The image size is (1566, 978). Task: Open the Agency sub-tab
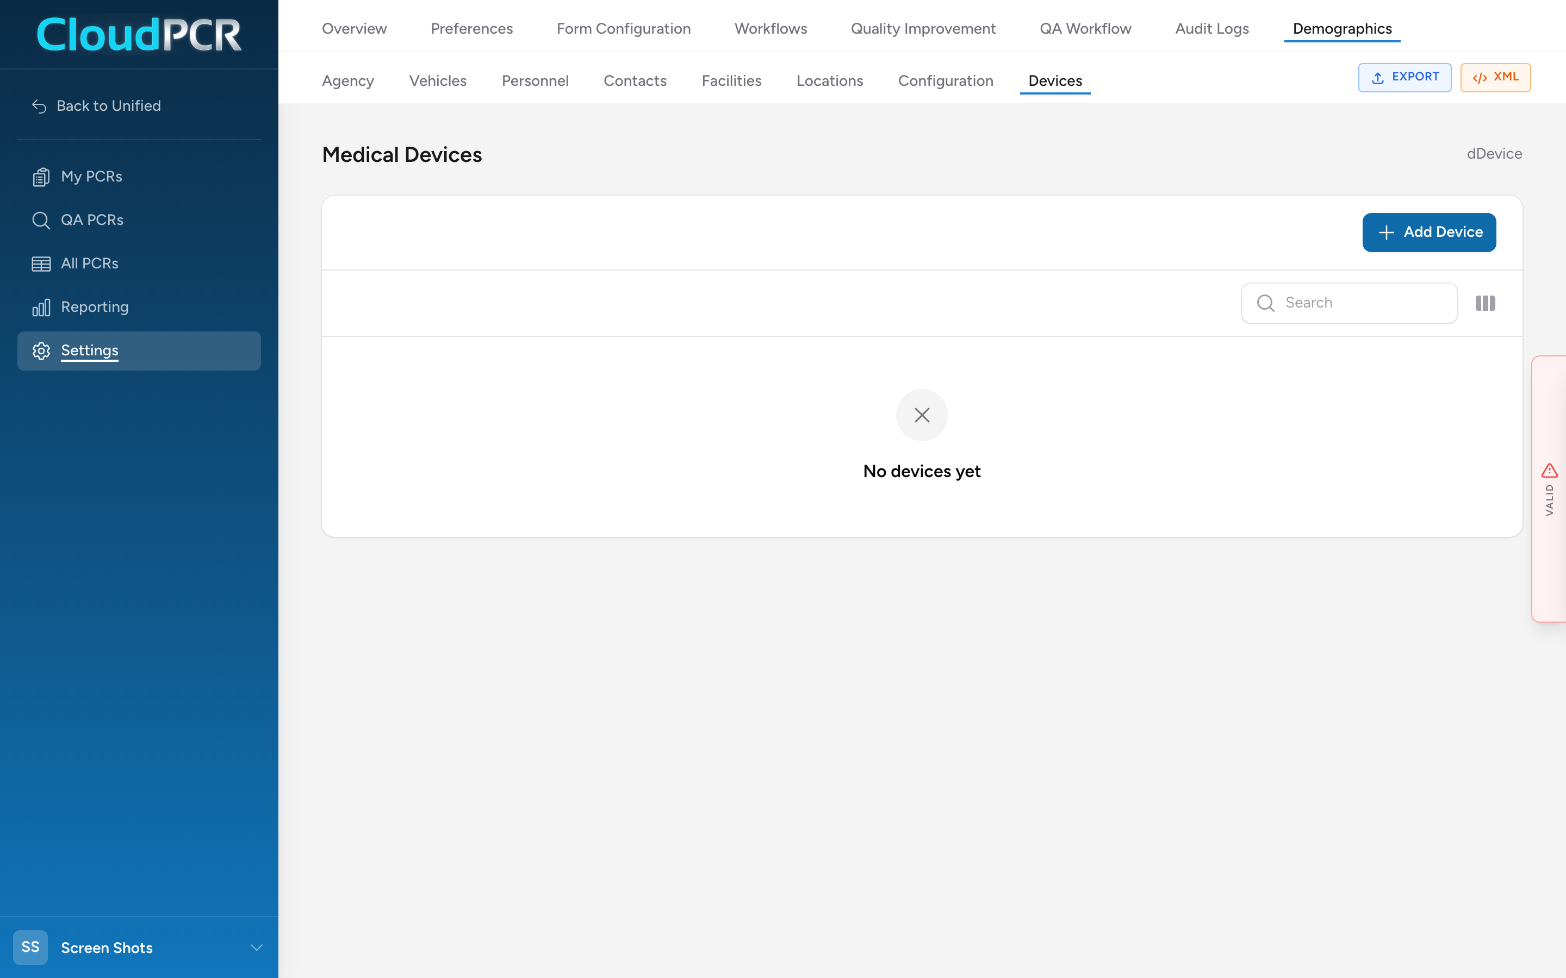(x=347, y=81)
